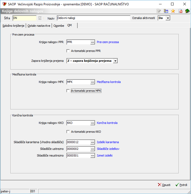The image size is (191, 194).
Task: Open the form settings scroll-and-window icon
Action: click(x=166, y=11)
